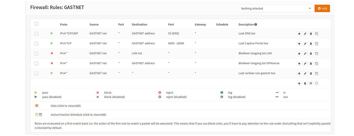Delete the 'Laat Captive Portal toe' rule

coord(311,44)
